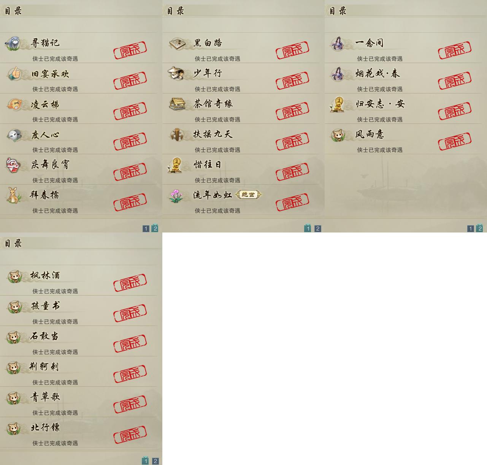Click the red stamp on 凌云梯 row
The height and width of the screenshot is (465, 487).
pos(130,110)
